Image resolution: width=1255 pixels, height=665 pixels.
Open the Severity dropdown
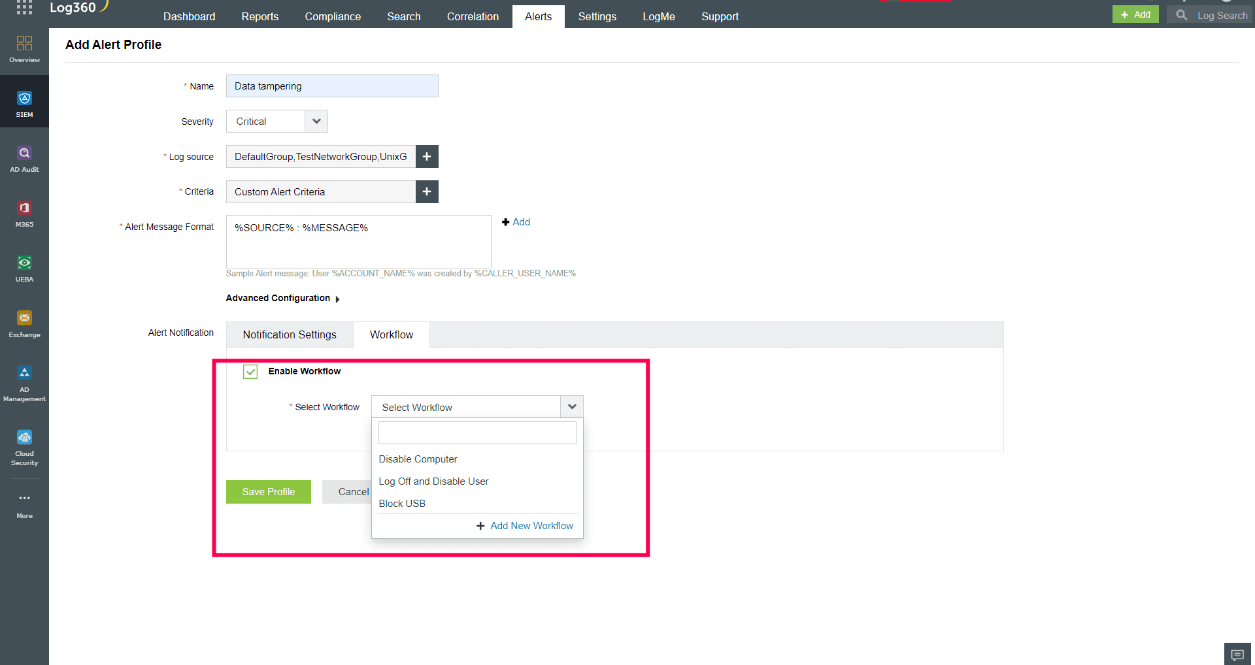316,121
